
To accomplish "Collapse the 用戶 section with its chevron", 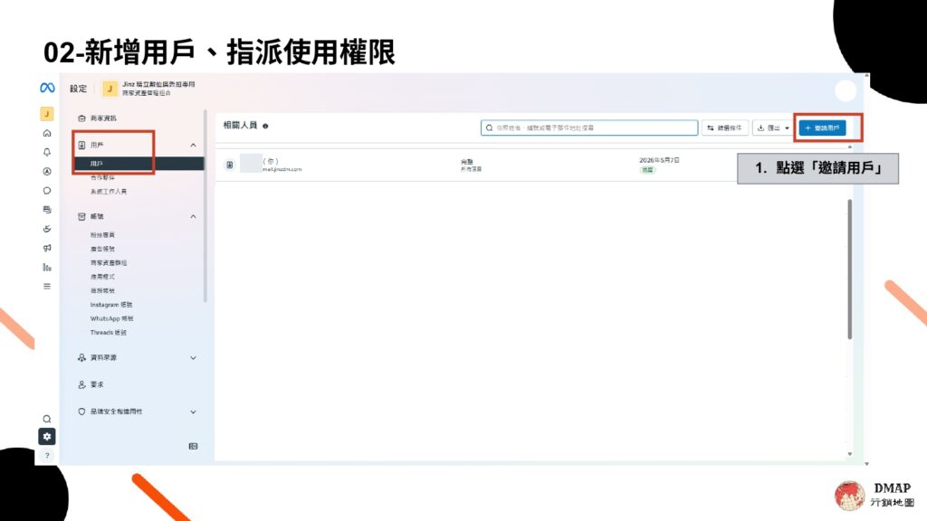I will (x=194, y=146).
